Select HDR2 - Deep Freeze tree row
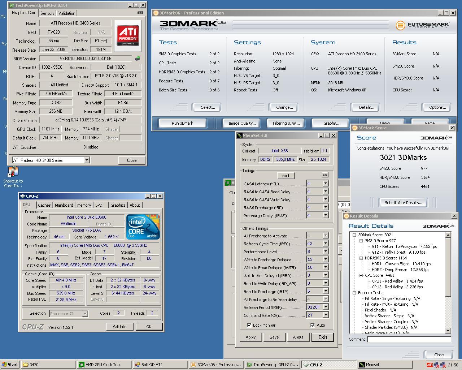The width and height of the screenshot is (462, 370). coord(401,270)
